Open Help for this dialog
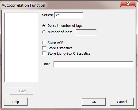This screenshot has height=110, width=138. (x=16, y=102)
